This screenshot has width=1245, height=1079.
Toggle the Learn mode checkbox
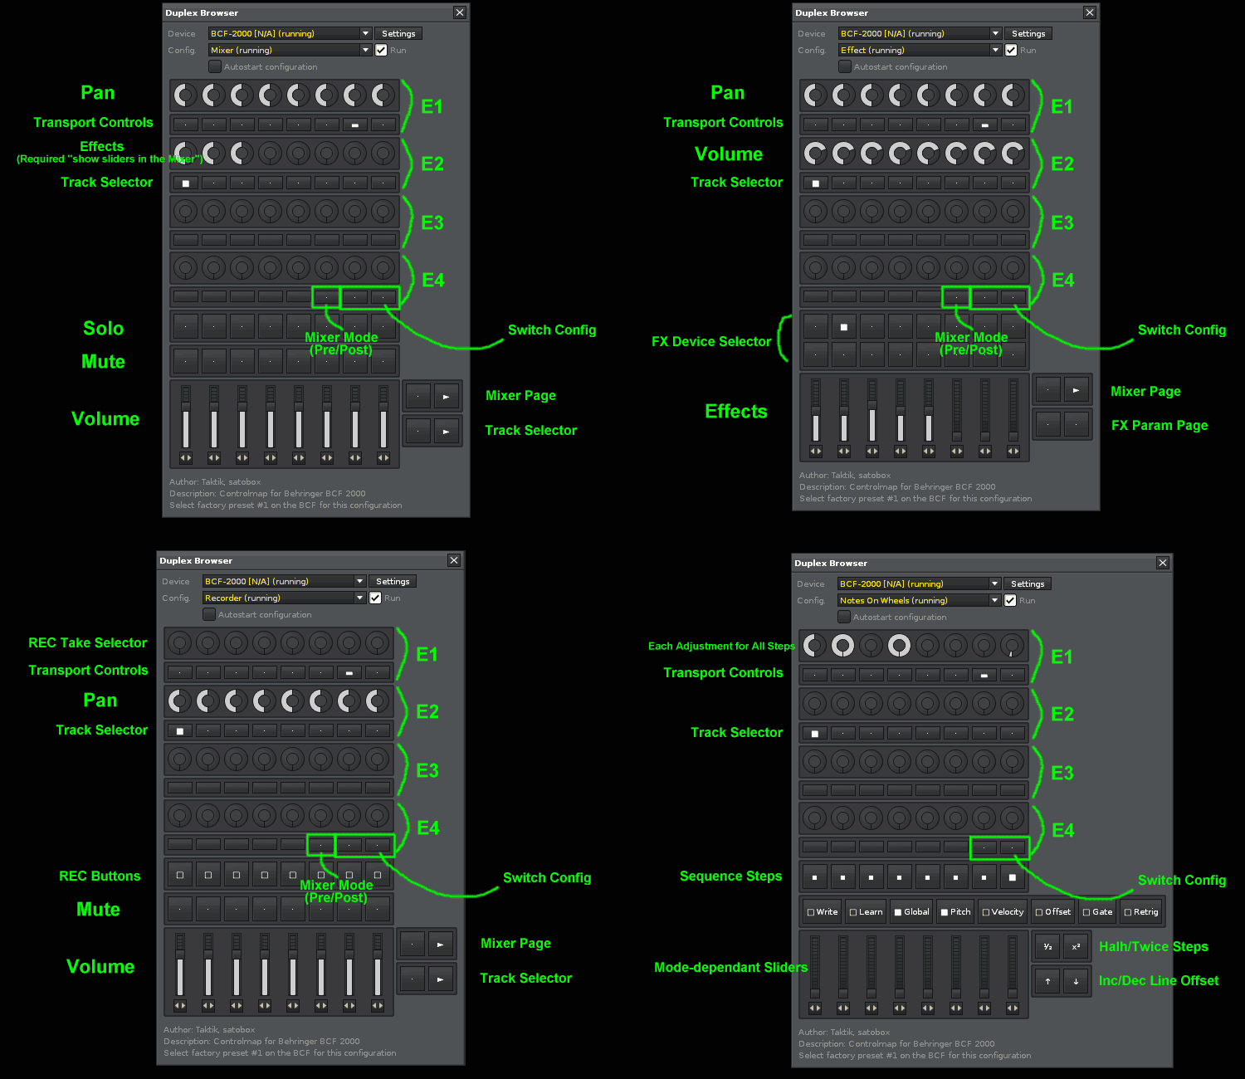click(x=866, y=912)
